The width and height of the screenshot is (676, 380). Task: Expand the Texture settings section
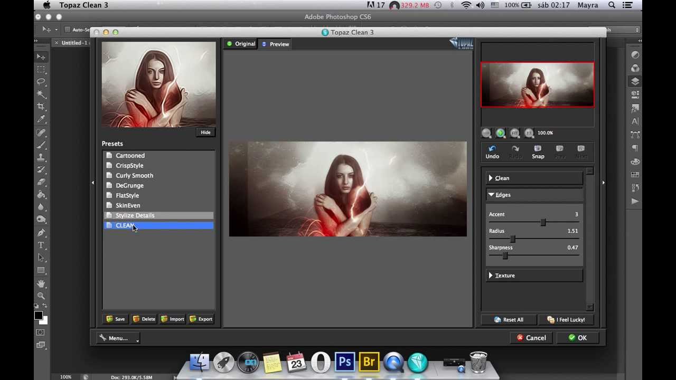[x=534, y=275]
